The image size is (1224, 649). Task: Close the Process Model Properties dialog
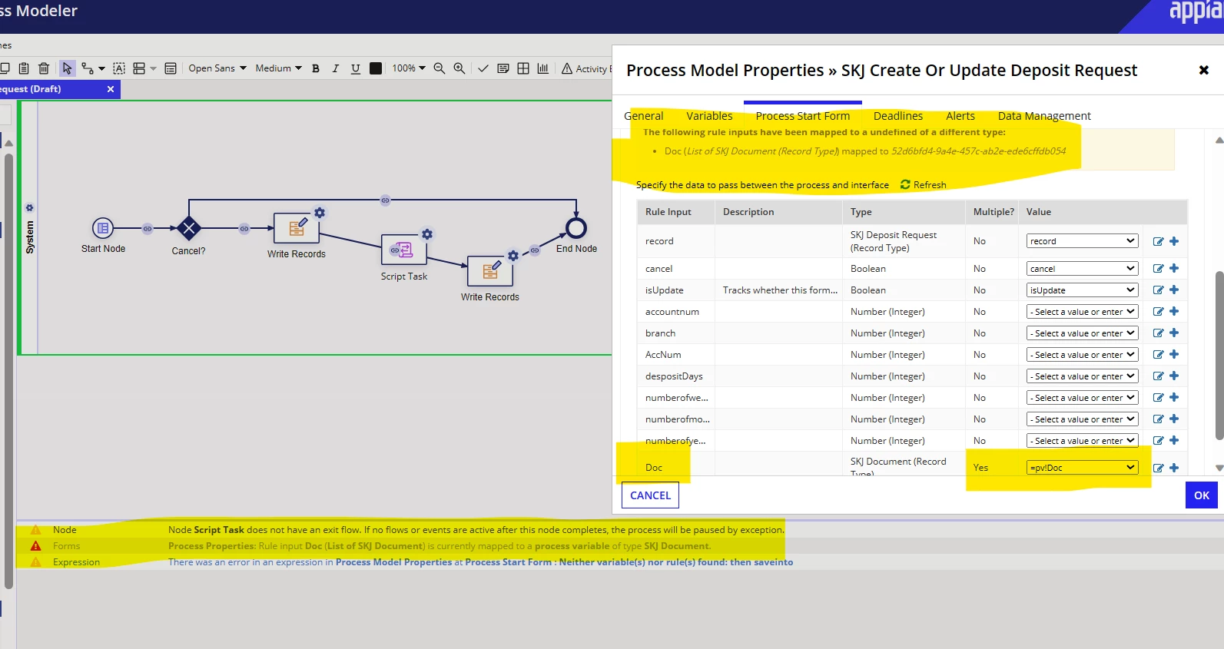point(1204,70)
